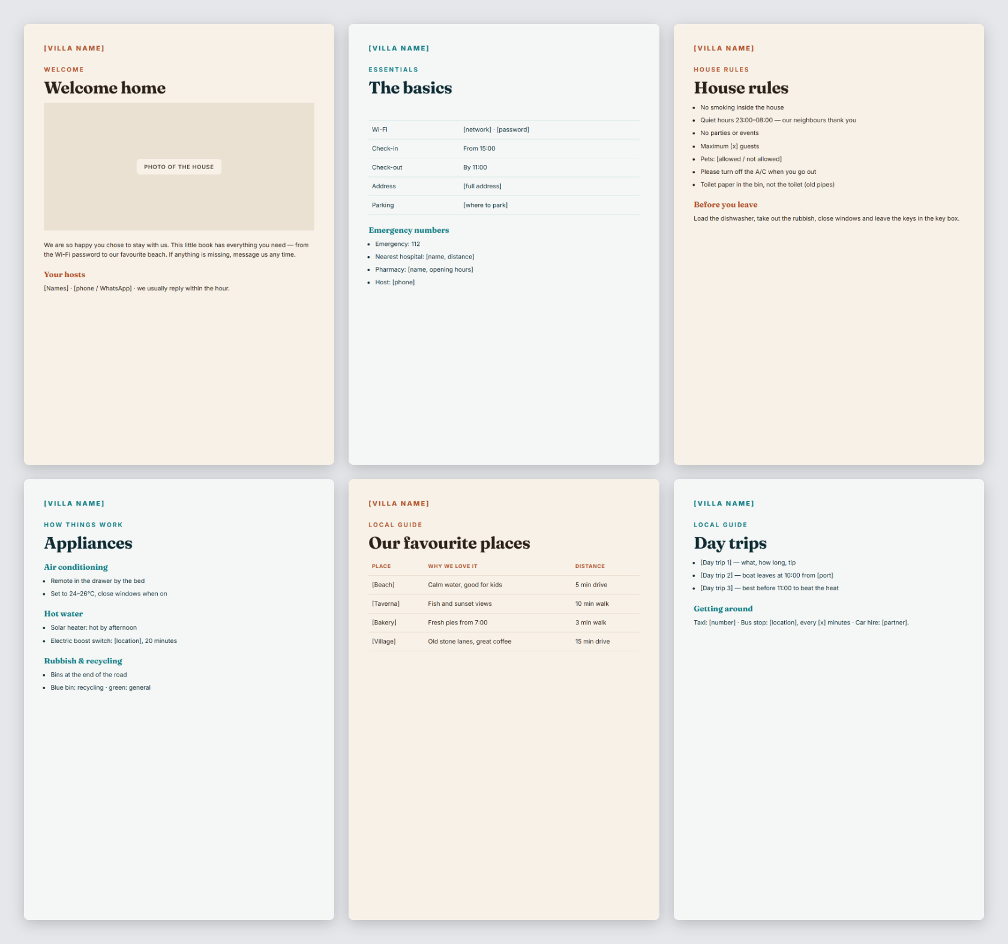Screen dimensions: 1008x944
Task: Select the 'Taxi: [number] · Bus stop' line
Action: (x=801, y=623)
